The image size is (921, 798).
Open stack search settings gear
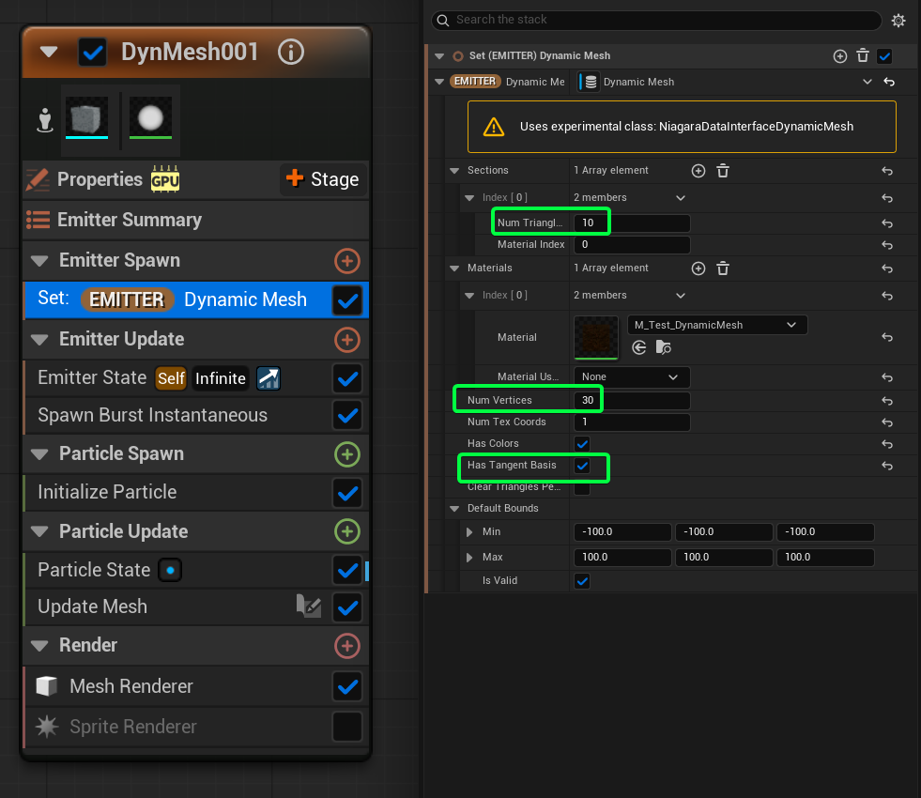click(898, 21)
